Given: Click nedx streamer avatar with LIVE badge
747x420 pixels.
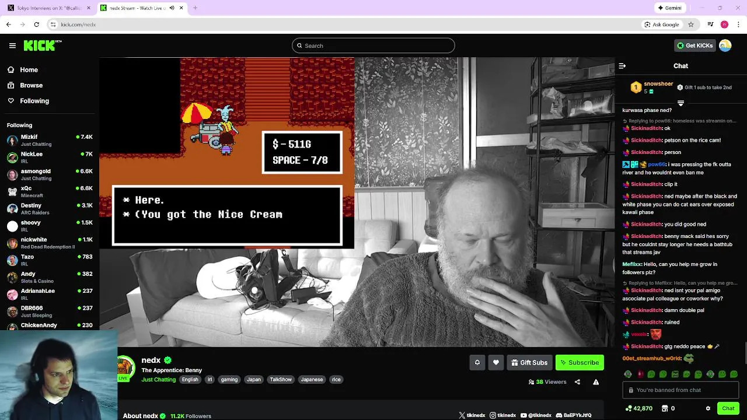Looking at the screenshot, I should coord(125,368).
